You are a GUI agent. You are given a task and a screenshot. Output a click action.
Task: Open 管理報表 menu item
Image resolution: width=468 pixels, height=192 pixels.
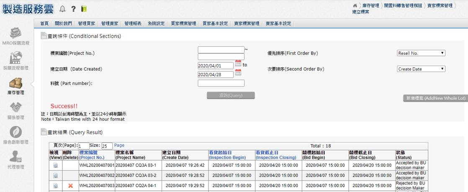[x=133, y=23]
